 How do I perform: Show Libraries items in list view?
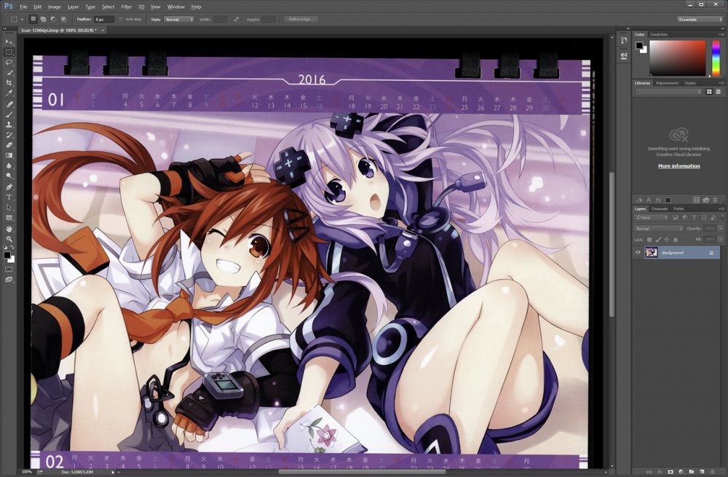[x=719, y=92]
